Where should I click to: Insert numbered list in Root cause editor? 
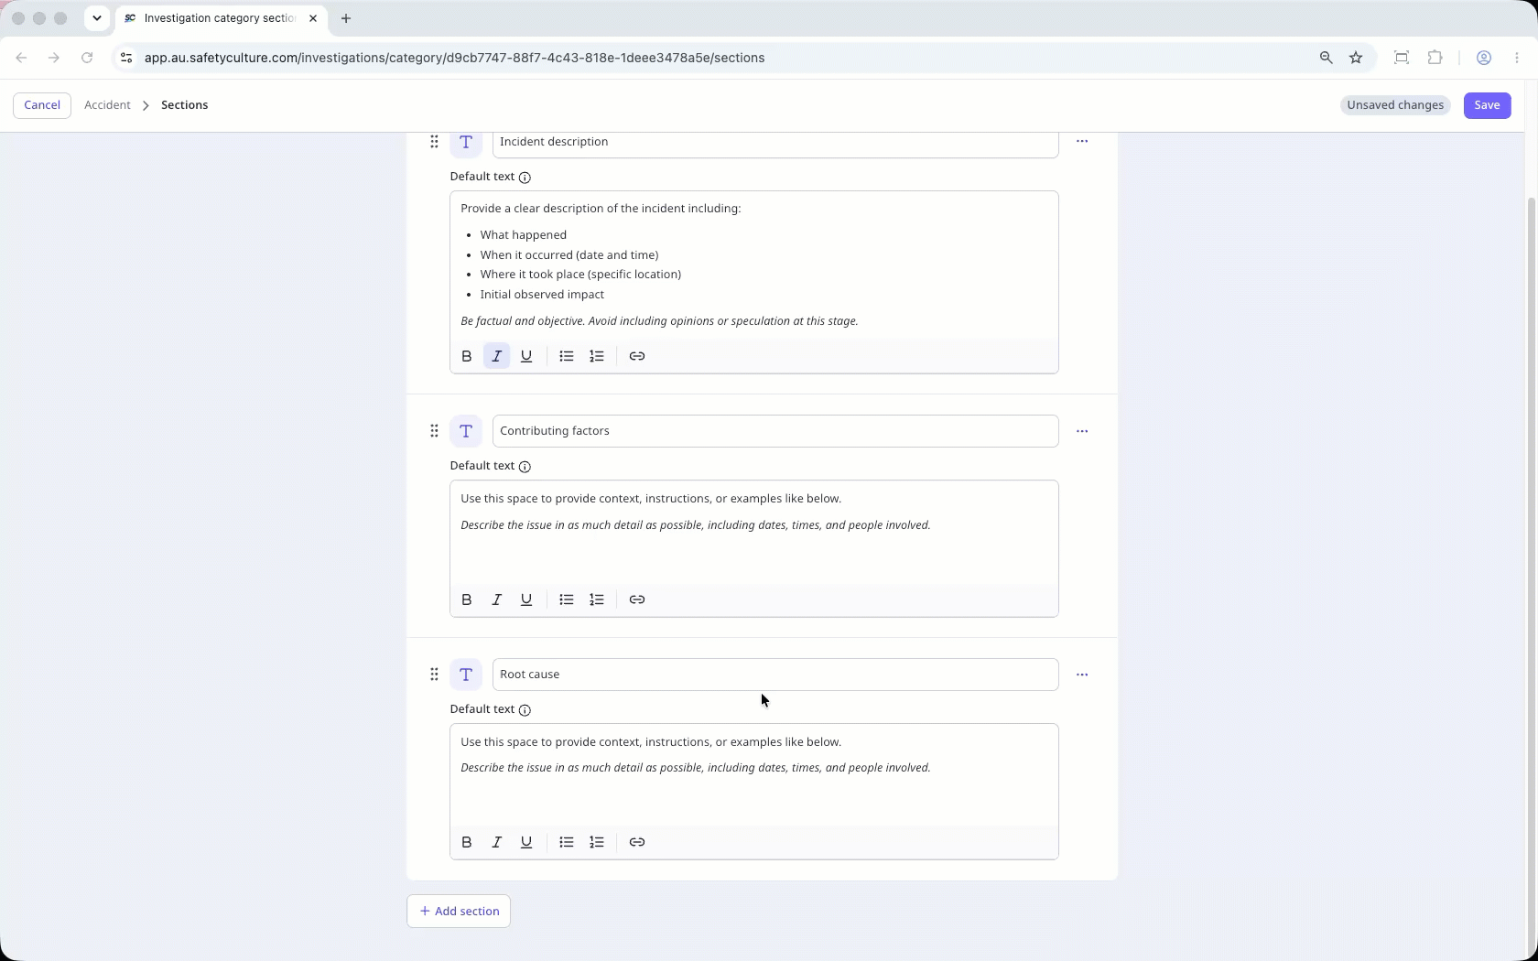point(597,842)
